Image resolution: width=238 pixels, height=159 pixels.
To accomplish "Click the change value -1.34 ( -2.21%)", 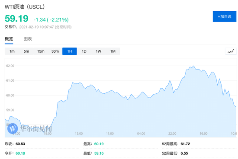I will coord(51,20).
